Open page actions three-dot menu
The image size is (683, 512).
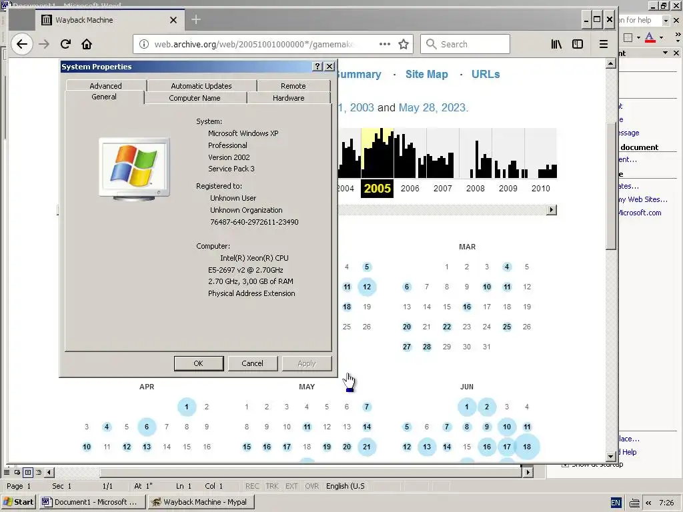point(385,44)
